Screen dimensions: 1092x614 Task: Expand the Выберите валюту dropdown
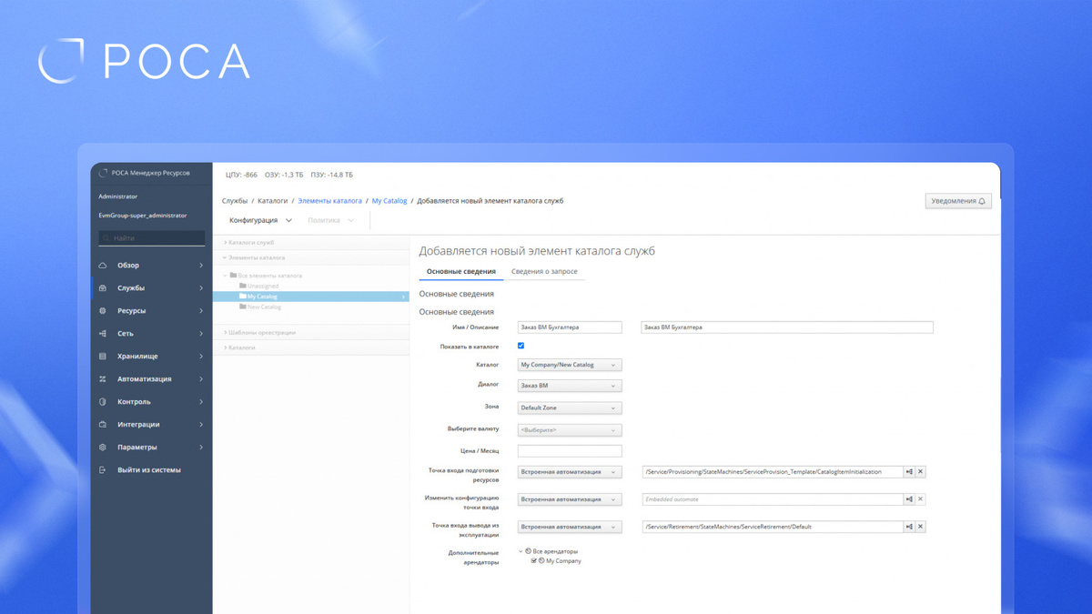[570, 429]
